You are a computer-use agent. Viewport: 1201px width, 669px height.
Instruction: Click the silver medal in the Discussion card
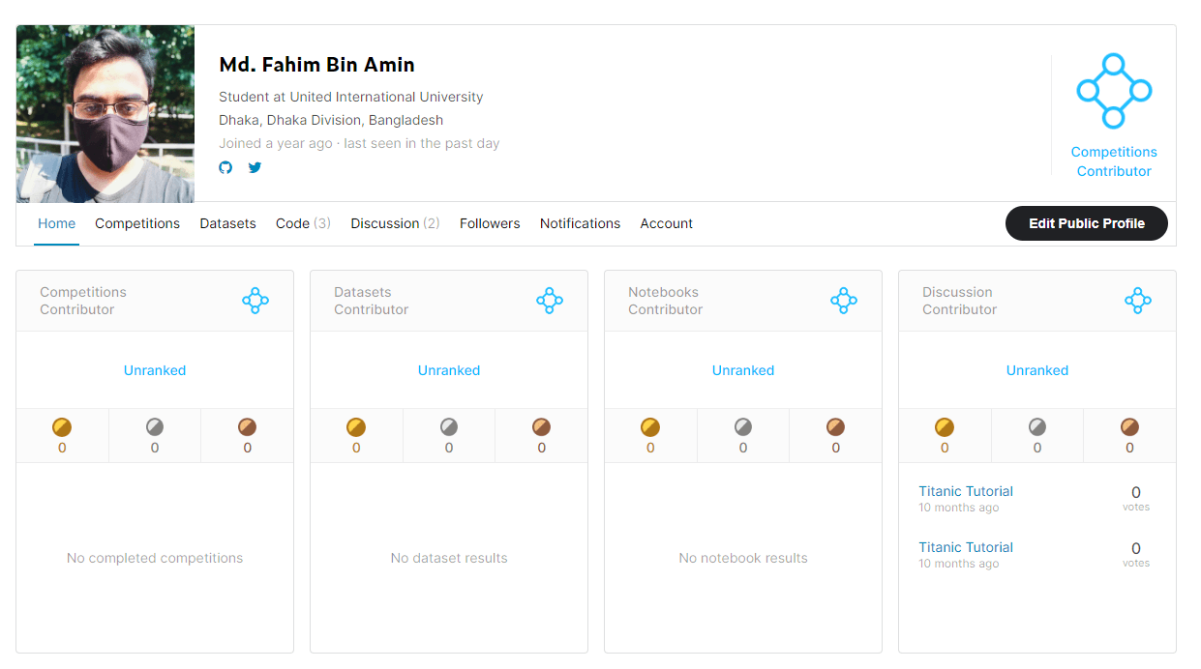(1037, 427)
